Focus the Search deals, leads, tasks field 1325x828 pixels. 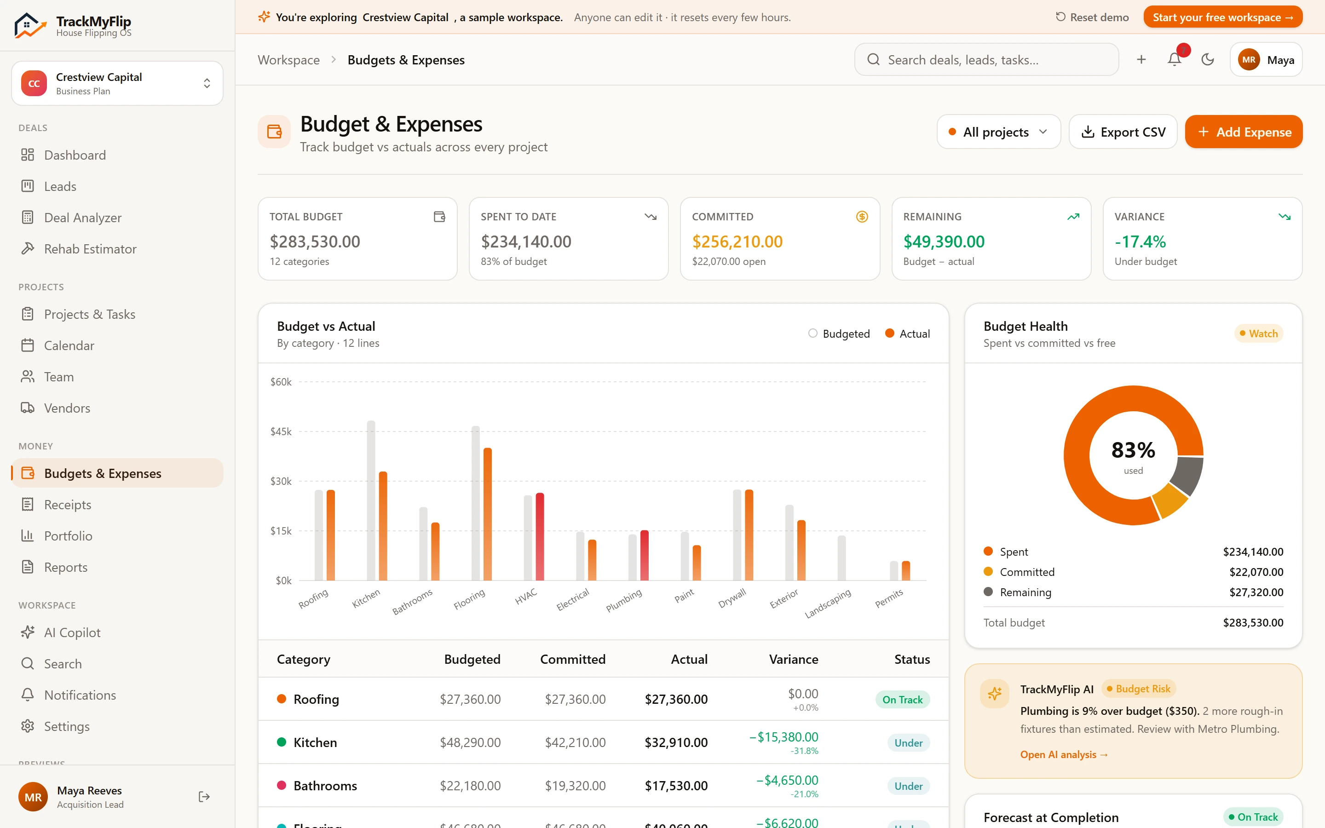[x=986, y=59]
